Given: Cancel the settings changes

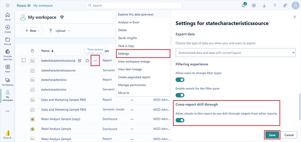Looking at the screenshot, I should click(289, 135).
